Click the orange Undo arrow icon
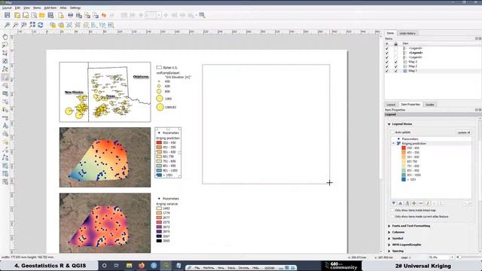The height and width of the screenshot is (271, 482). click(x=104, y=15)
